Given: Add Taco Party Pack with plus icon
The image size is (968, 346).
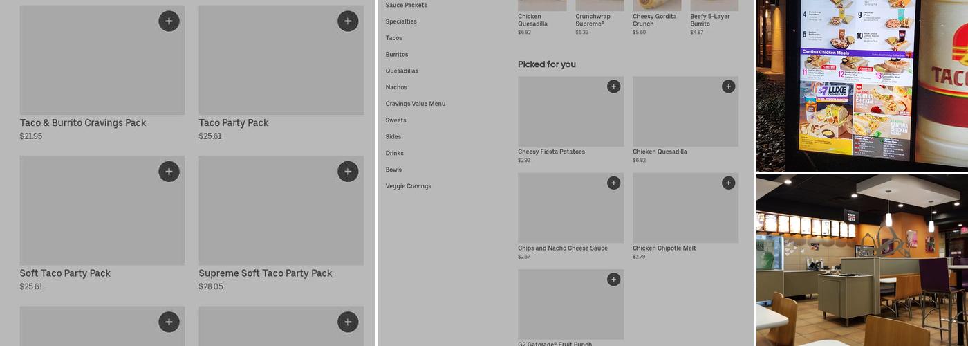Looking at the screenshot, I should pyautogui.click(x=348, y=21).
